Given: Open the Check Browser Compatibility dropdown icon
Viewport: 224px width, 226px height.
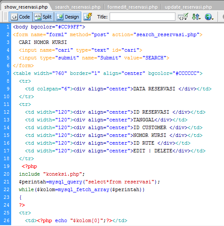Looking at the screenshot, I should (183, 17).
